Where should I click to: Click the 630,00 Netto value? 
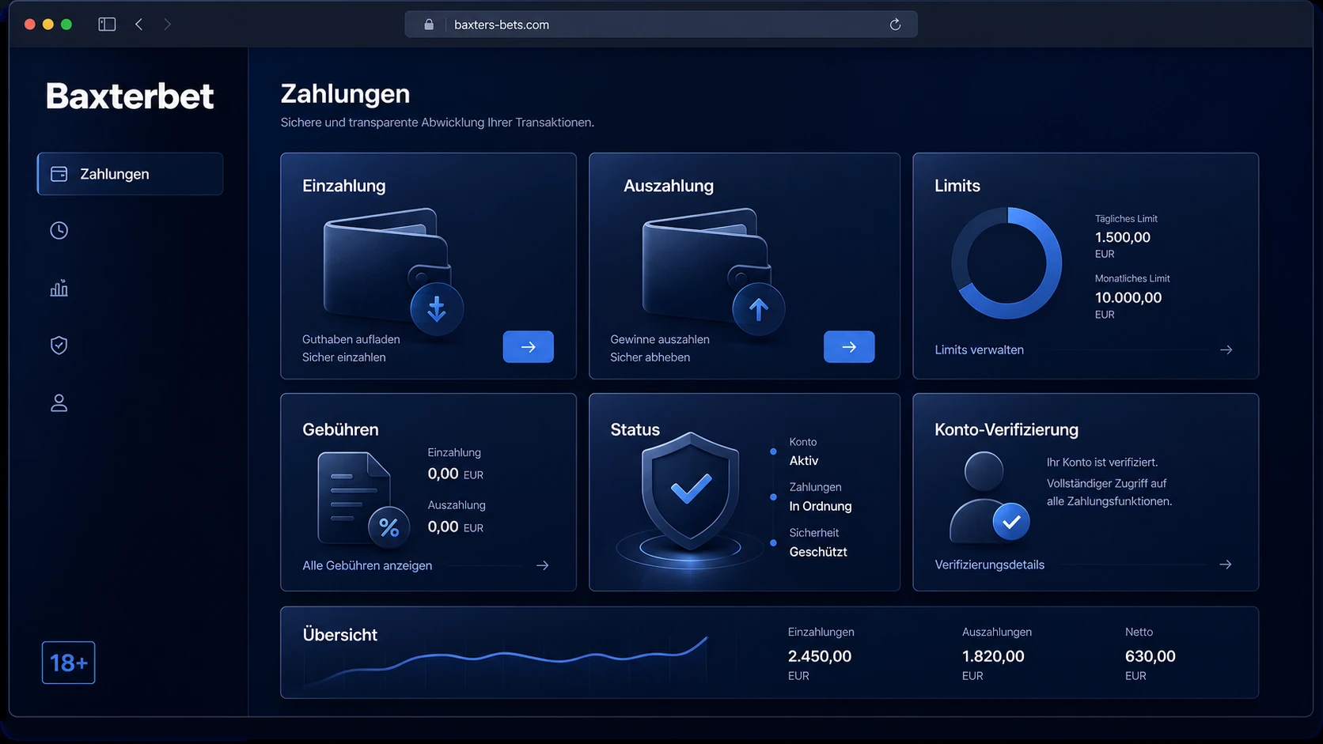point(1151,656)
